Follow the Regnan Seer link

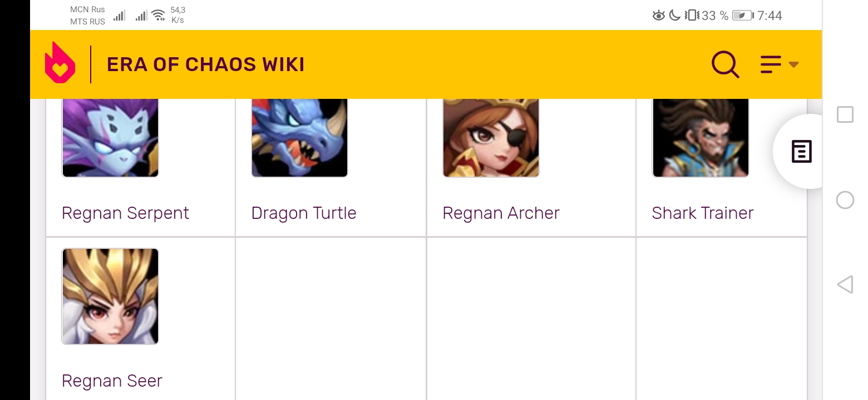click(112, 381)
